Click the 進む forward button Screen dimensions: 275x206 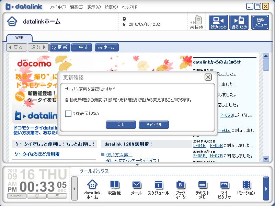pyautogui.click(x=38, y=47)
